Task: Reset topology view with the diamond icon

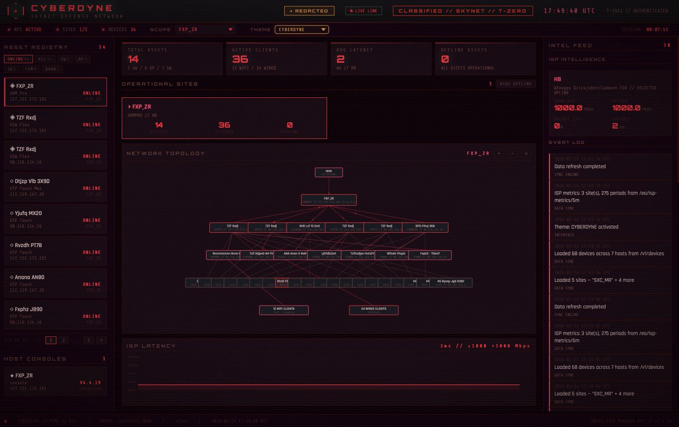Action: (526, 153)
